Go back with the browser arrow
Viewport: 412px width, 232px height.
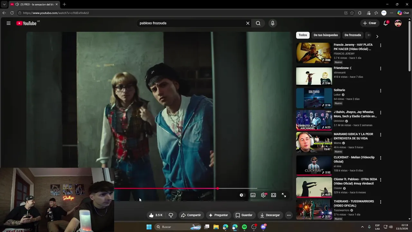pyautogui.click(x=4, y=13)
